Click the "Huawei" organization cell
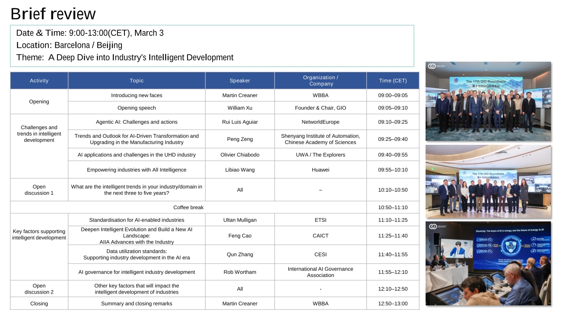Image resolution: width=561 pixels, height=315 pixels. tap(320, 170)
